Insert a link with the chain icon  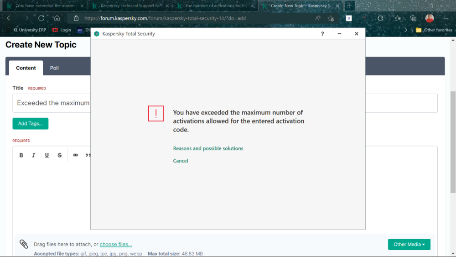(x=76, y=155)
